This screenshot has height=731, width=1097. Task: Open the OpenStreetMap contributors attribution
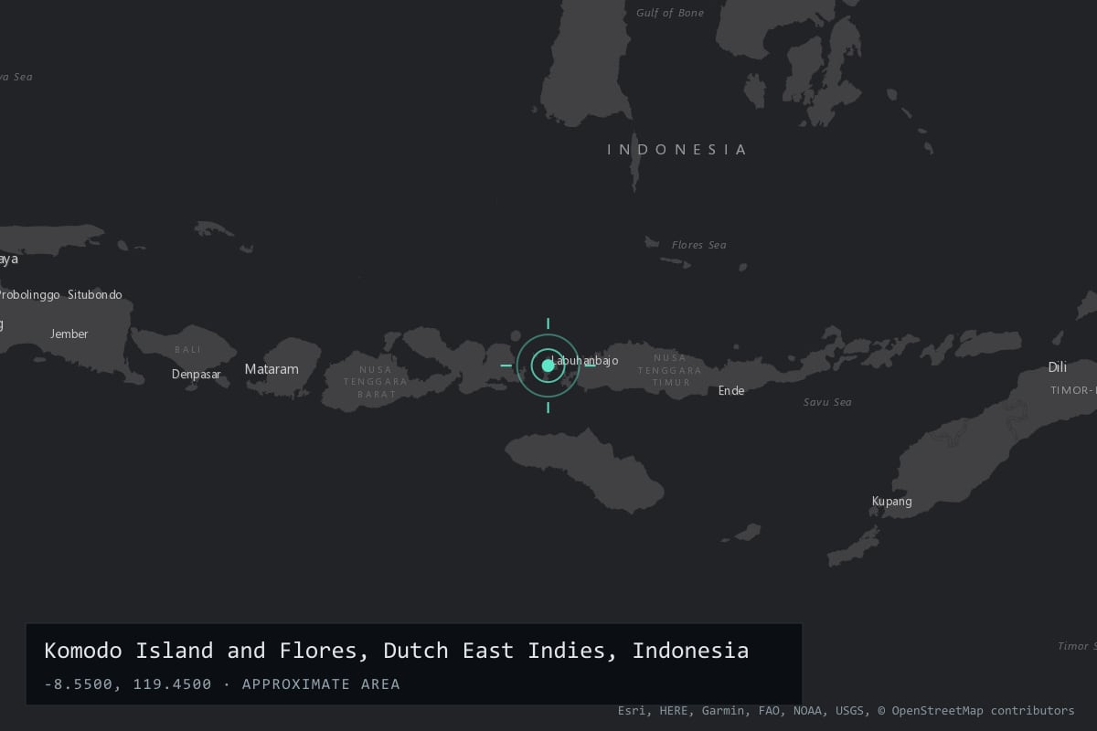976,711
